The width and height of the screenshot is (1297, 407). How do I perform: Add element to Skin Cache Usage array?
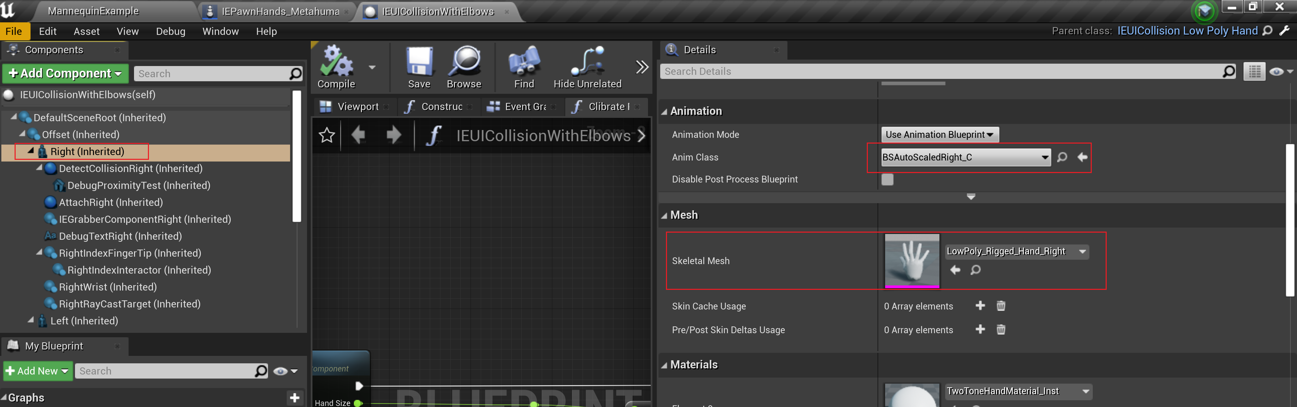tap(980, 305)
